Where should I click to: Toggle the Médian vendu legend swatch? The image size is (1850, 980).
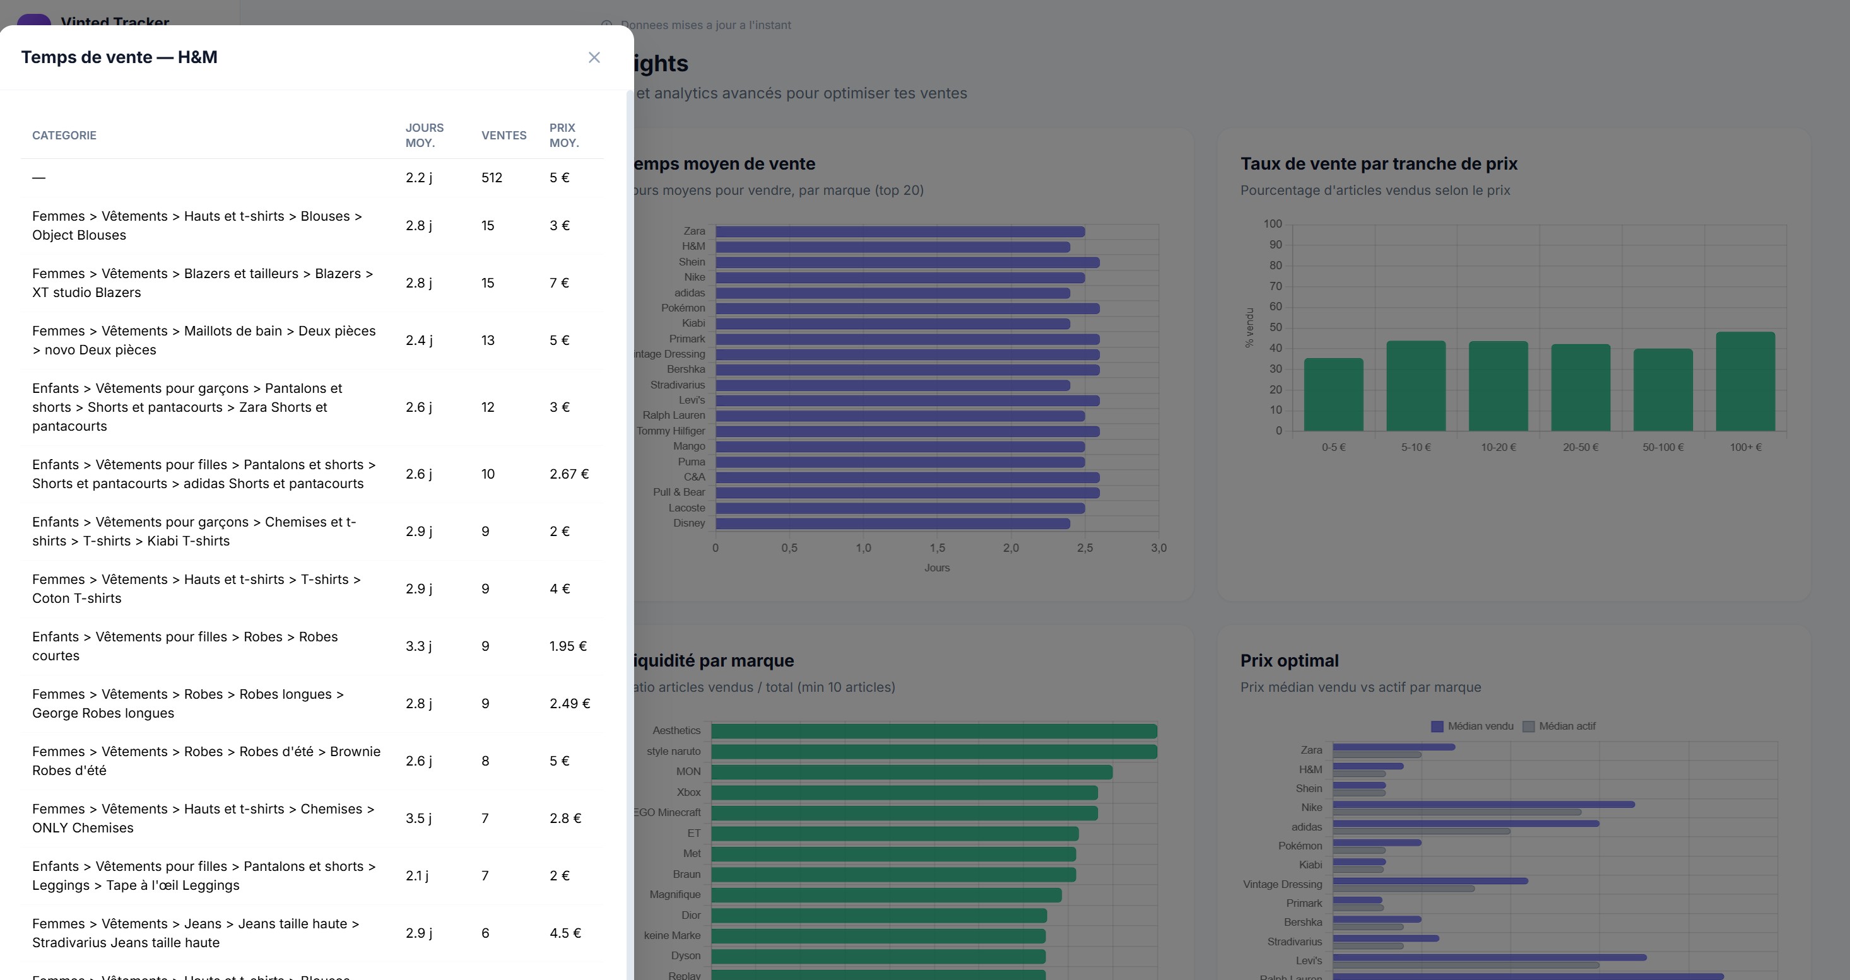pos(1437,726)
